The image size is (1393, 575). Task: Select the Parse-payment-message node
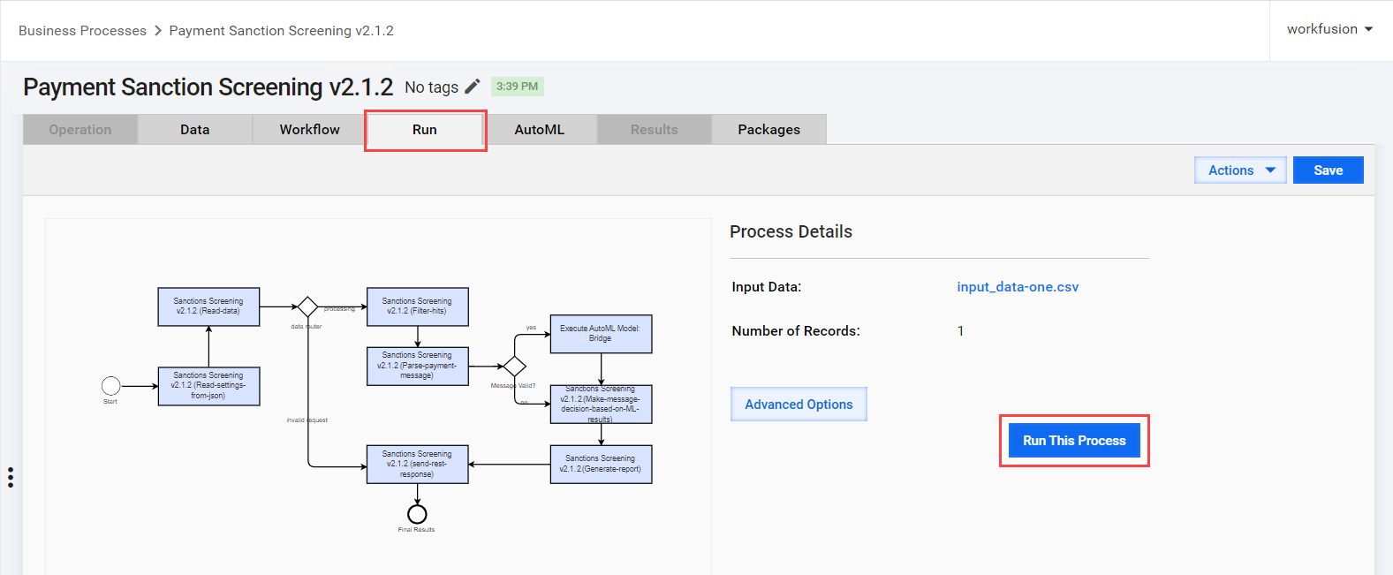coord(418,366)
